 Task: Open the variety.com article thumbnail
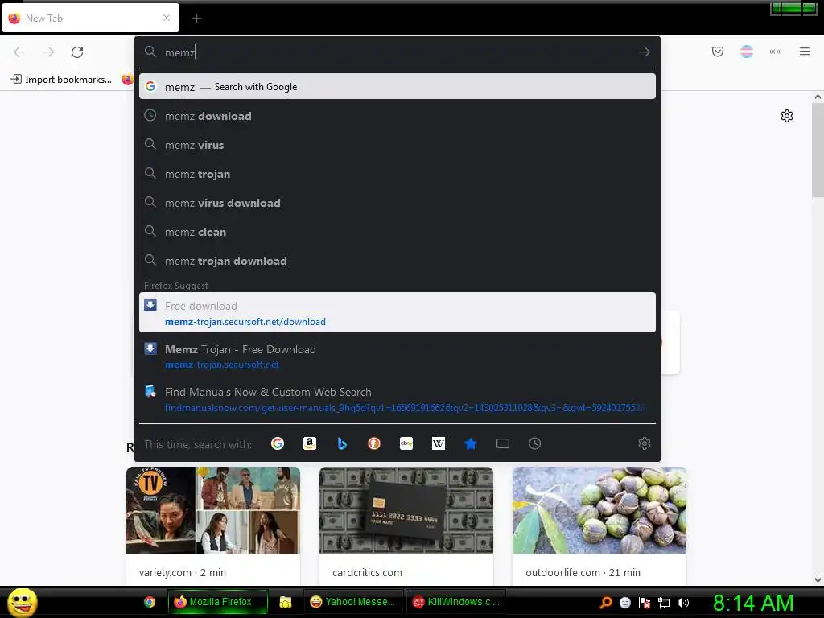tap(212, 509)
